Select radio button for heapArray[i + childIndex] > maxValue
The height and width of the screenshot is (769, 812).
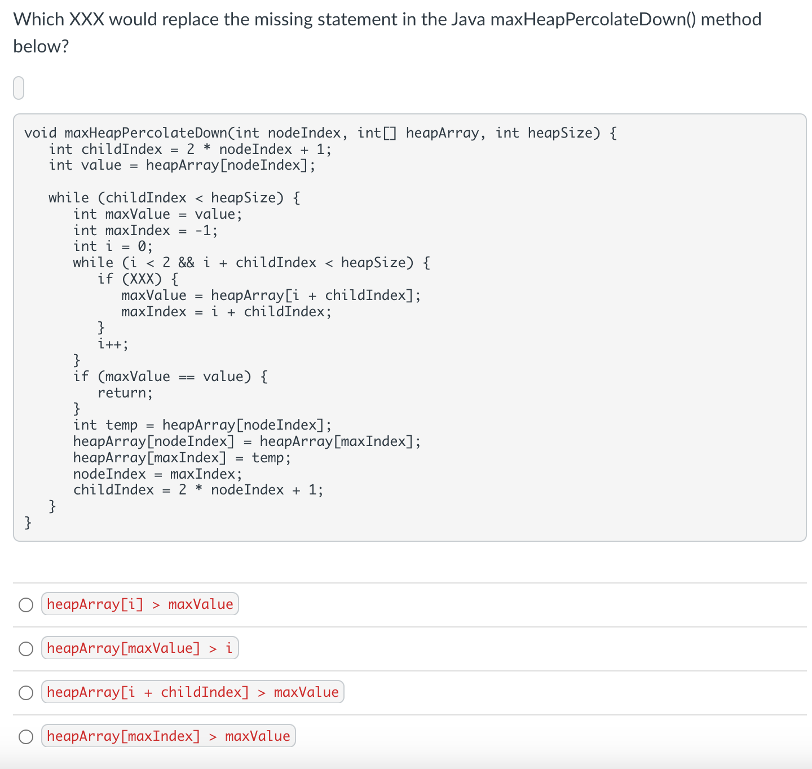pyautogui.click(x=25, y=692)
